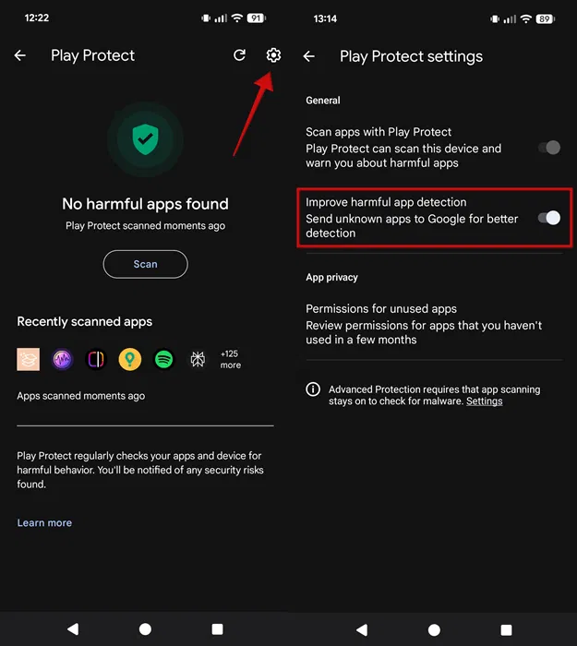This screenshot has width=577, height=646.
Task: Tap the refresh scan icon
Action: coord(239,55)
